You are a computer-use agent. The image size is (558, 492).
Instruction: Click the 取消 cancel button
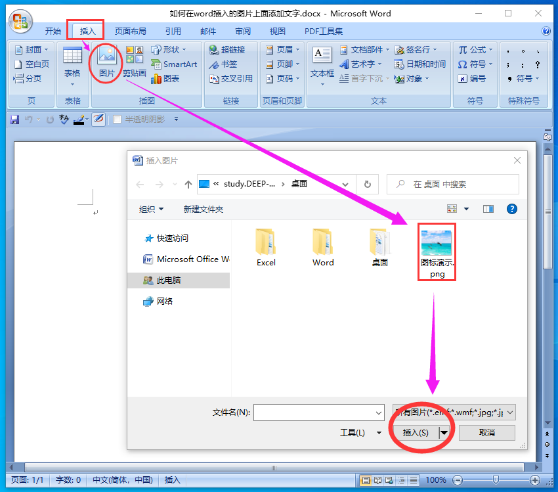(x=487, y=432)
